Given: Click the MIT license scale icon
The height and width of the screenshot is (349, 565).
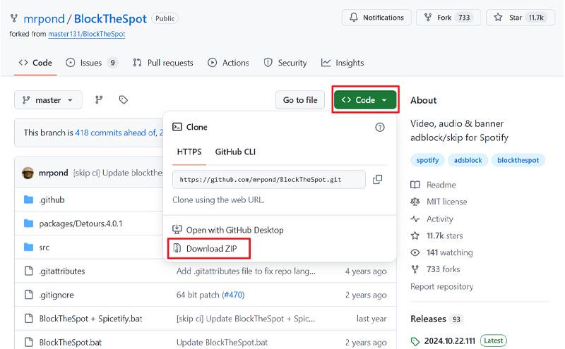Looking at the screenshot, I should tap(415, 202).
